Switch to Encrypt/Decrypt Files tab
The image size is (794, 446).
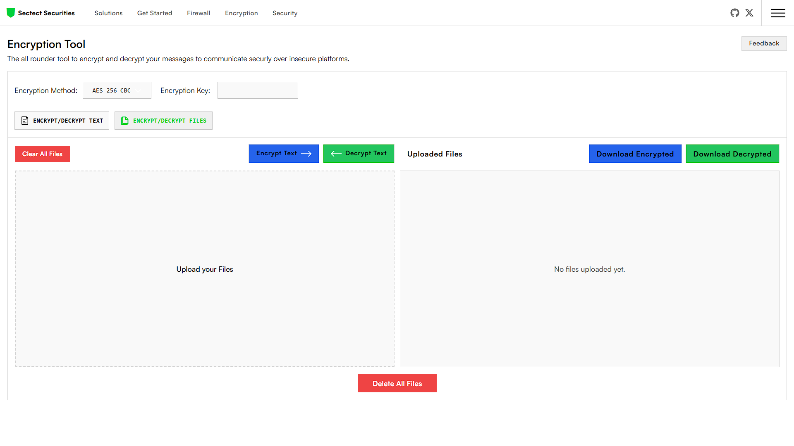tap(163, 121)
